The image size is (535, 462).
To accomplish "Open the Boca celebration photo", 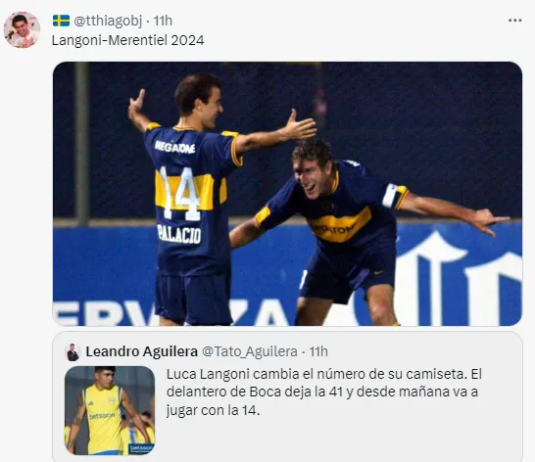I will pos(287,194).
